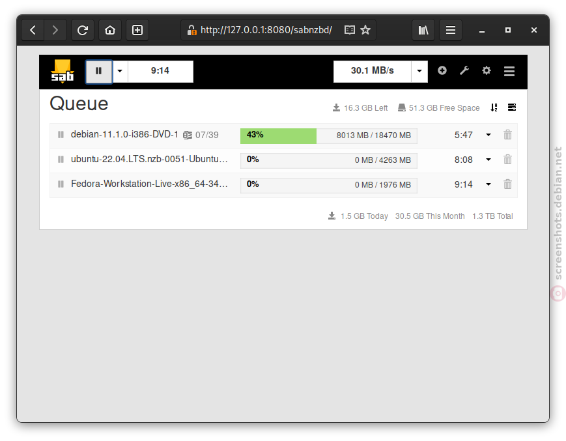566x441 pixels.
Task: Add NZB using the plus circle icon
Action: 442,70
